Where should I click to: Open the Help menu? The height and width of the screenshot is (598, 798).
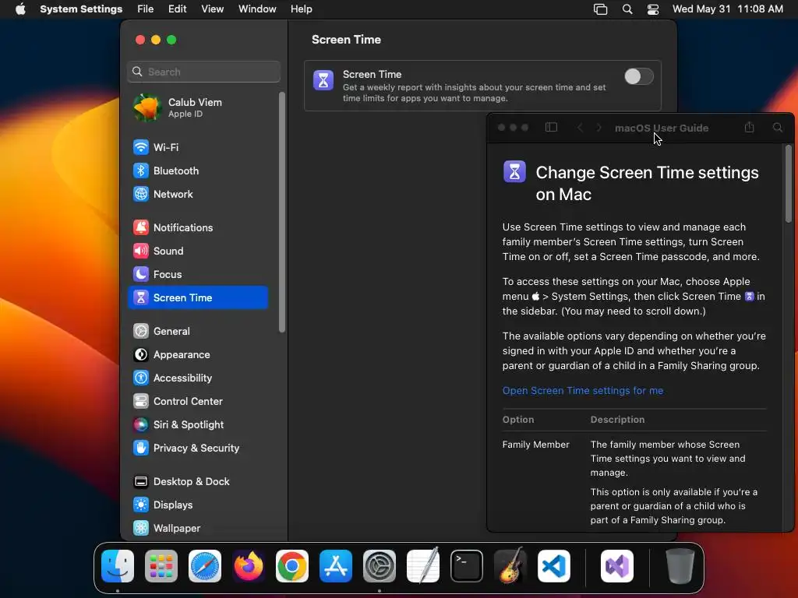tap(302, 9)
